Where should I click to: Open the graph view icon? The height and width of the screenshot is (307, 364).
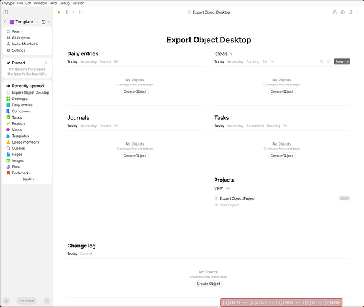point(81,12)
